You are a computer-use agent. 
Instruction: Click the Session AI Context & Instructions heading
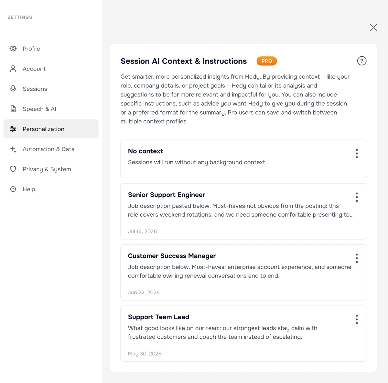184,61
